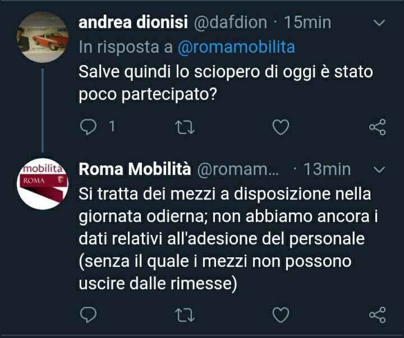Like andrea dionisi's tweet about the strike
Viewport: 404px width, 338px height.
pos(280,127)
